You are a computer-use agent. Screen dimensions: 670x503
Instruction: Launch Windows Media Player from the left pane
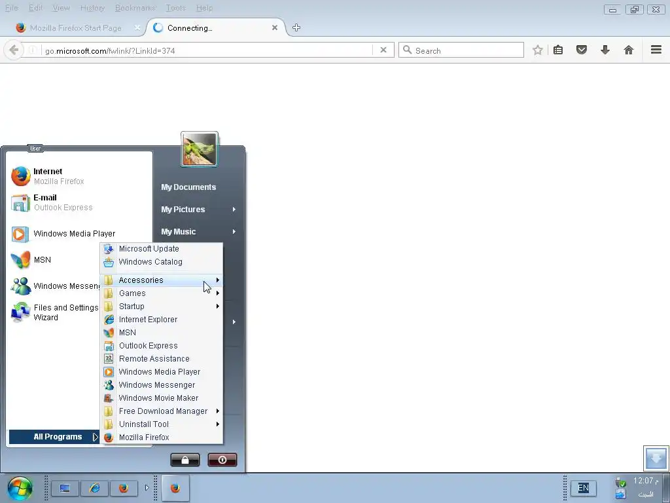coord(79,234)
